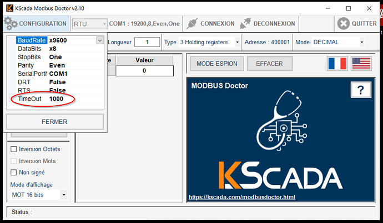The image size is (383, 223).
Task: Click the Mode d'affichage label
Action: point(32,185)
